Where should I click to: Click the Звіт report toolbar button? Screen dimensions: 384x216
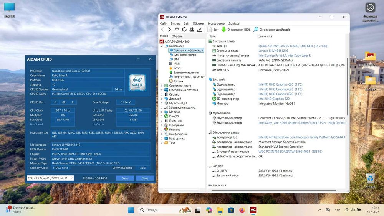213,30
